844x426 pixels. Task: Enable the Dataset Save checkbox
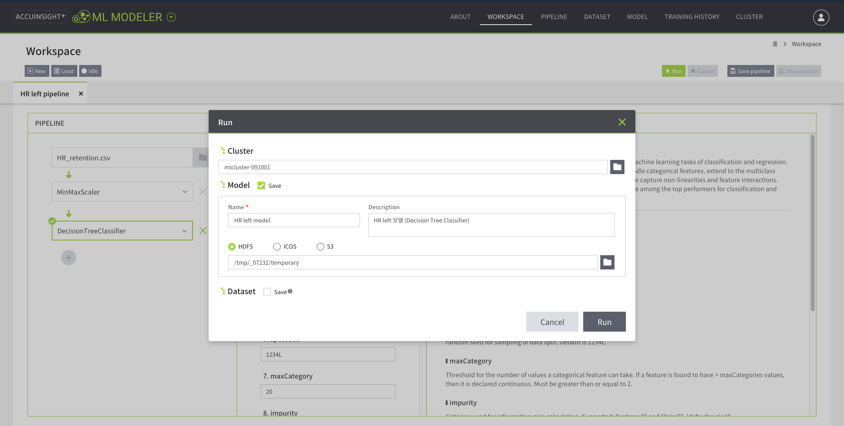click(267, 292)
